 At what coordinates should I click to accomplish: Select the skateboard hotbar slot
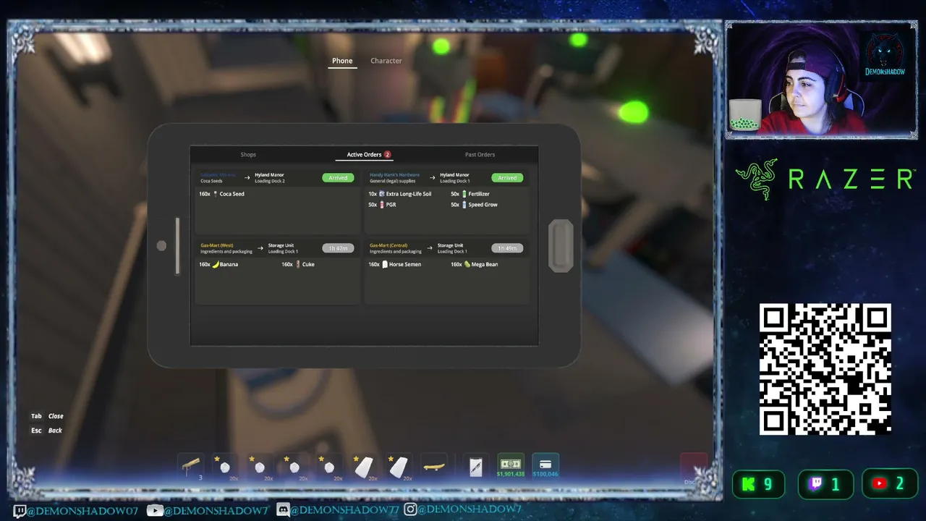pos(434,466)
